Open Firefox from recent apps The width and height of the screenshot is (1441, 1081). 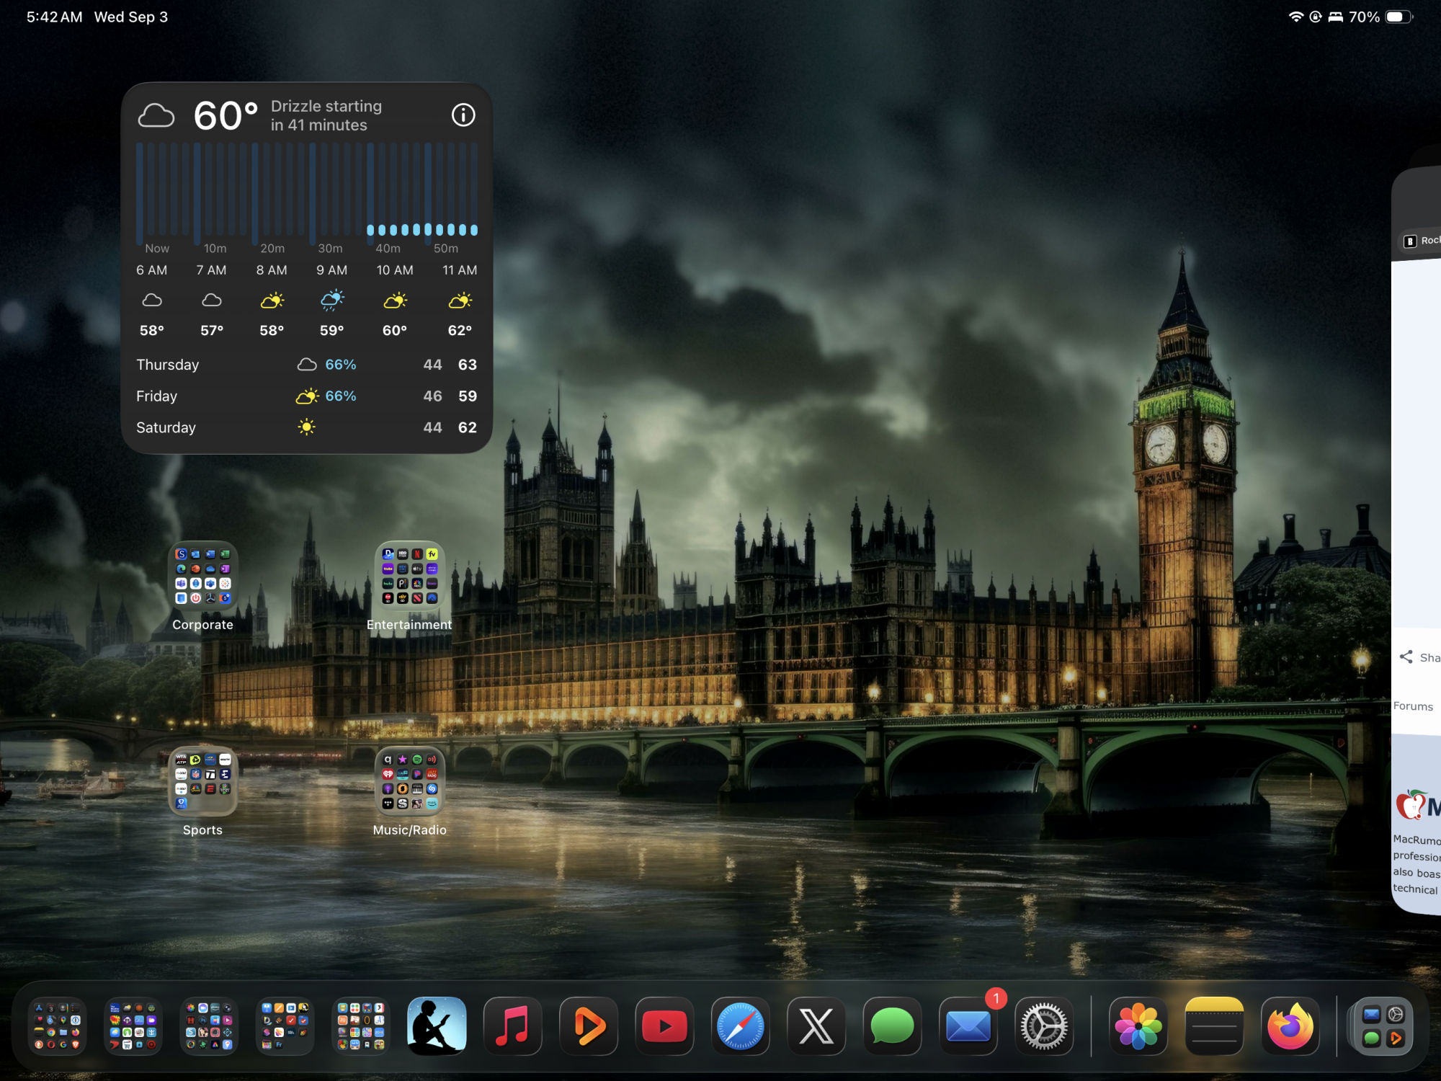[1290, 1026]
